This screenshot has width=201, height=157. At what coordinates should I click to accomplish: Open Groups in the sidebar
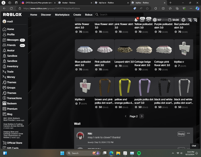coord(9,88)
